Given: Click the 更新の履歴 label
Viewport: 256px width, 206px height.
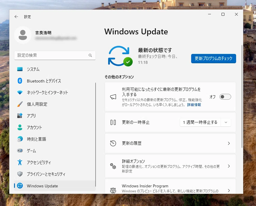Looking at the screenshot, I should (x=132, y=143).
